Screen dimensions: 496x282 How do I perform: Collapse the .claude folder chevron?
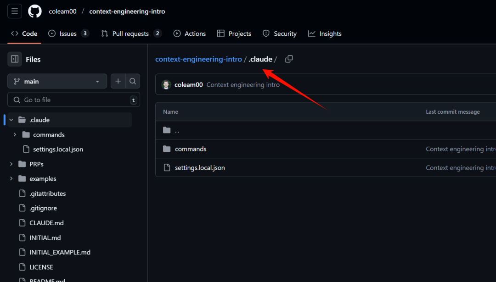coord(11,120)
